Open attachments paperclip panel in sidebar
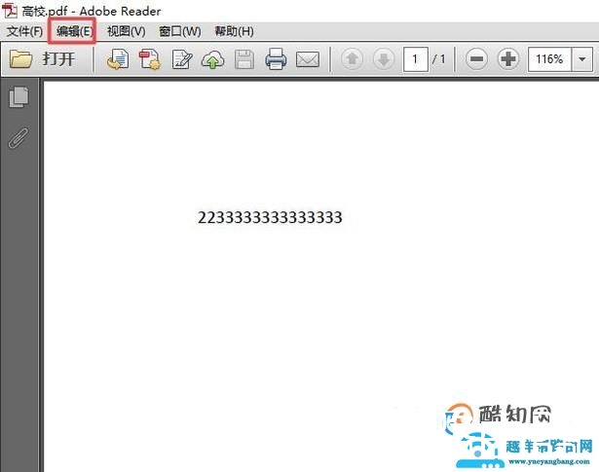Image resolution: width=599 pixels, height=472 pixels. [x=19, y=136]
